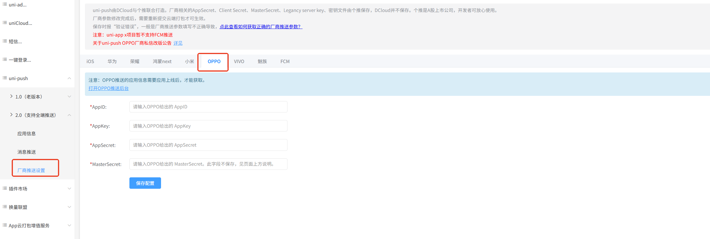
Task: Click the uni-ad list icon in sidebar
Action: pyautogui.click(x=5, y=4)
